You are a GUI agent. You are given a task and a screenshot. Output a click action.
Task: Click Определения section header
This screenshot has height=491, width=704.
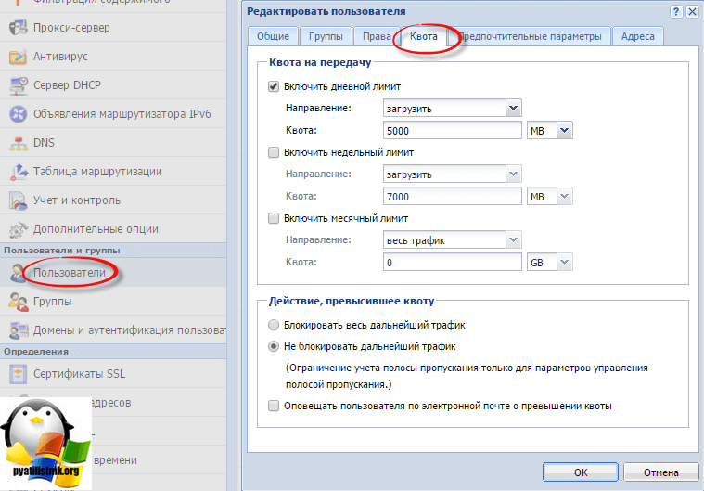pos(113,351)
